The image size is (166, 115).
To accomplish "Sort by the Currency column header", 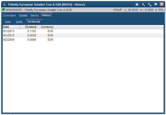I will [45, 27].
